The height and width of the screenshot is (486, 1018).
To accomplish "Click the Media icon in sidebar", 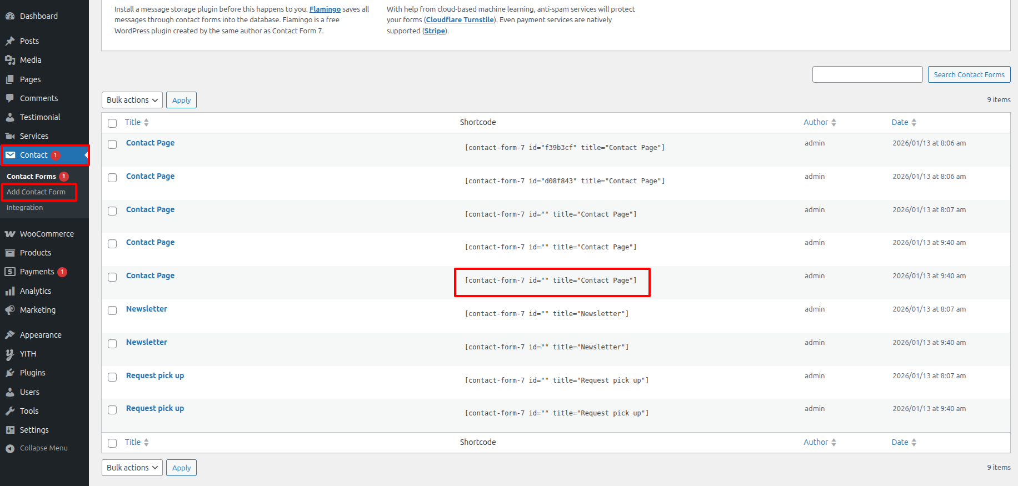I will coord(10,60).
